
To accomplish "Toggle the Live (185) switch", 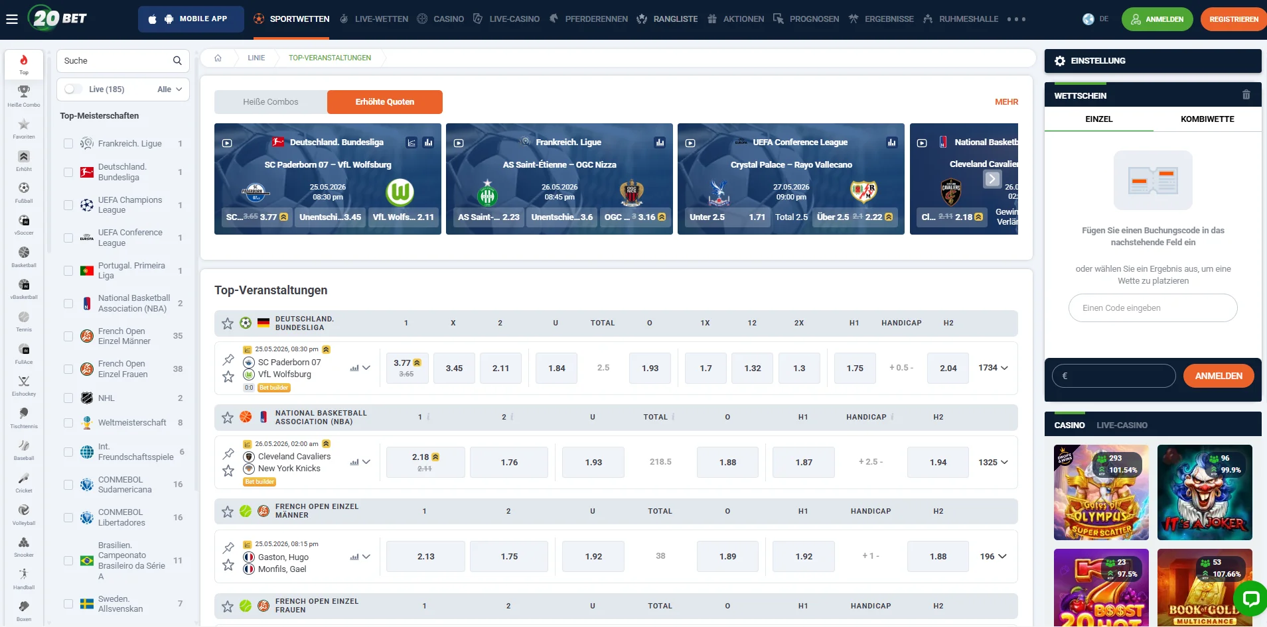I will (x=74, y=89).
